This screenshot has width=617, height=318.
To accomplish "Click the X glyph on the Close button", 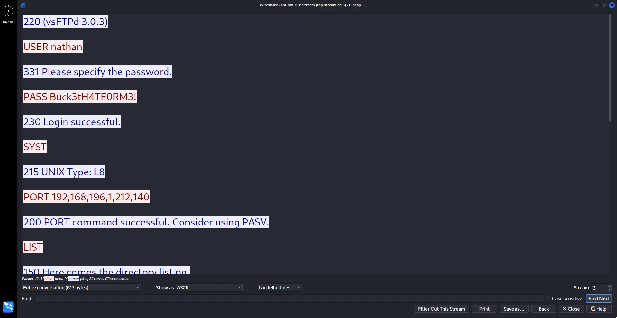I will 565,309.
